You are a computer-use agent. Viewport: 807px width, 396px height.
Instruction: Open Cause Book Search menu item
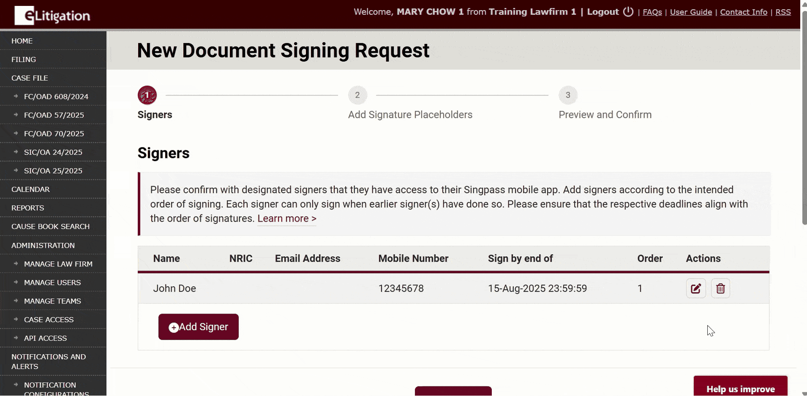[50, 227]
